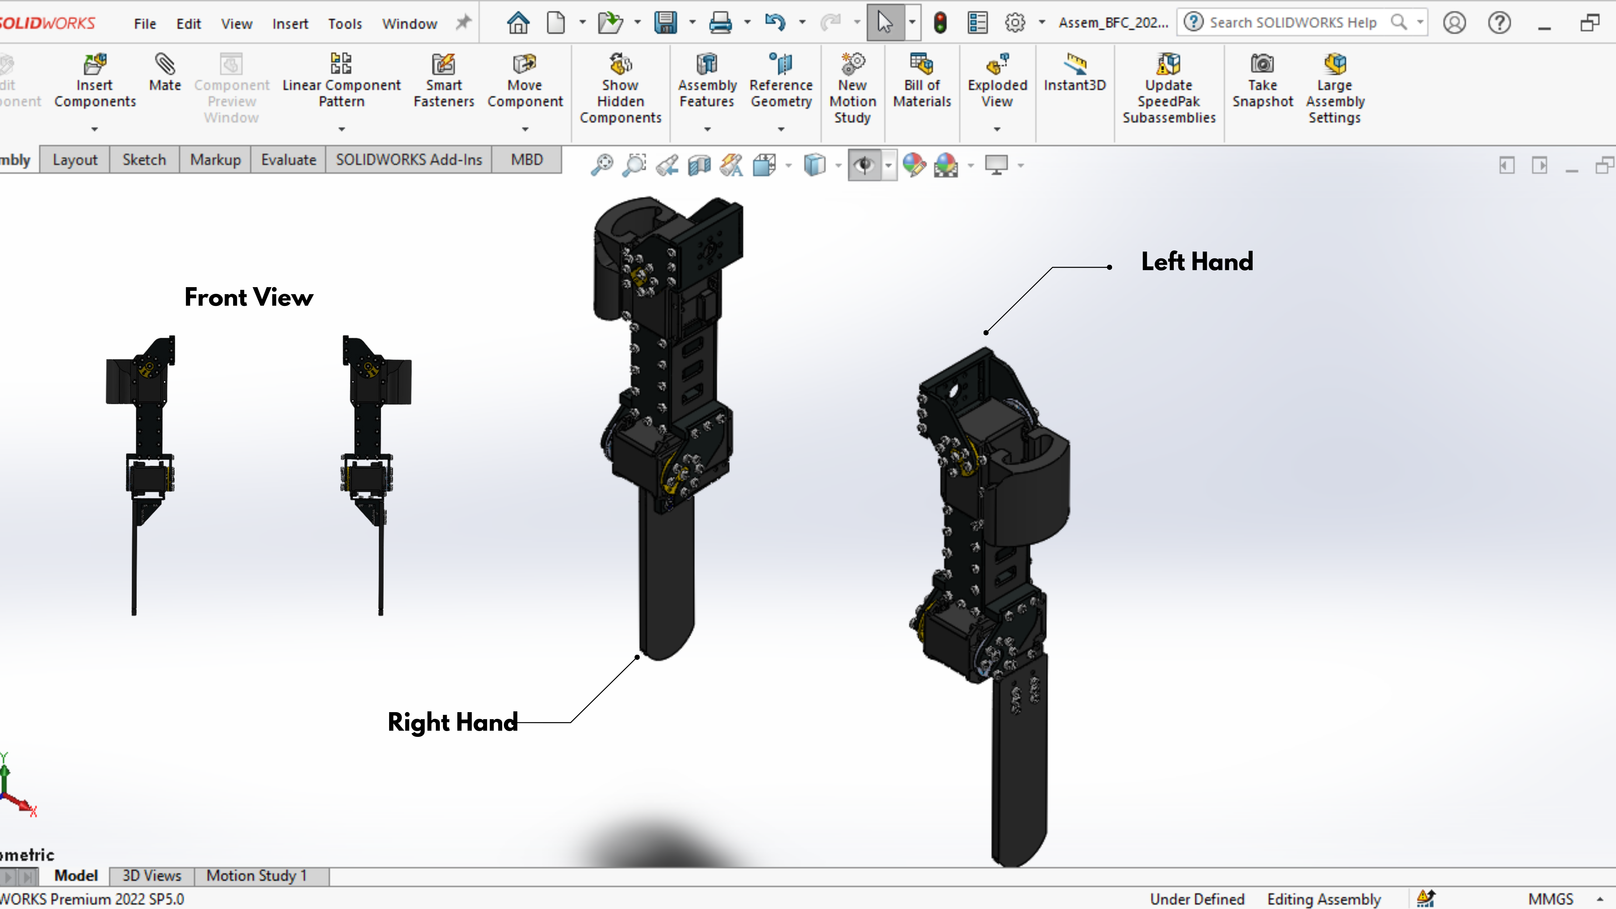Activate the Select cursor tool
The width and height of the screenshot is (1616, 909).
tap(884, 23)
